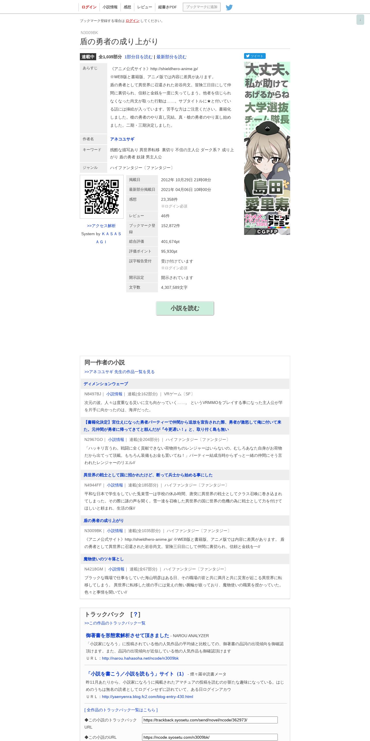Open trackback 御著書を形態素解析させて頂きました
Image resolution: width=370 pixels, height=741 pixels.
tap(127, 635)
